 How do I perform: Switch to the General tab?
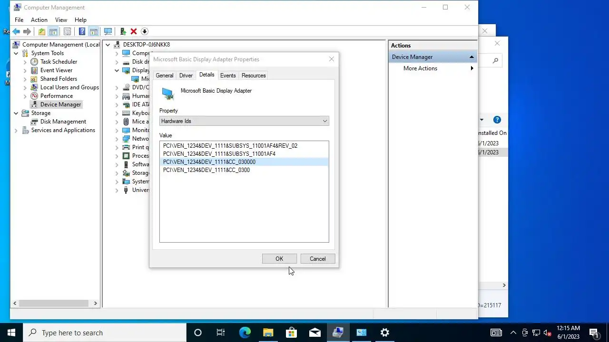pos(165,76)
